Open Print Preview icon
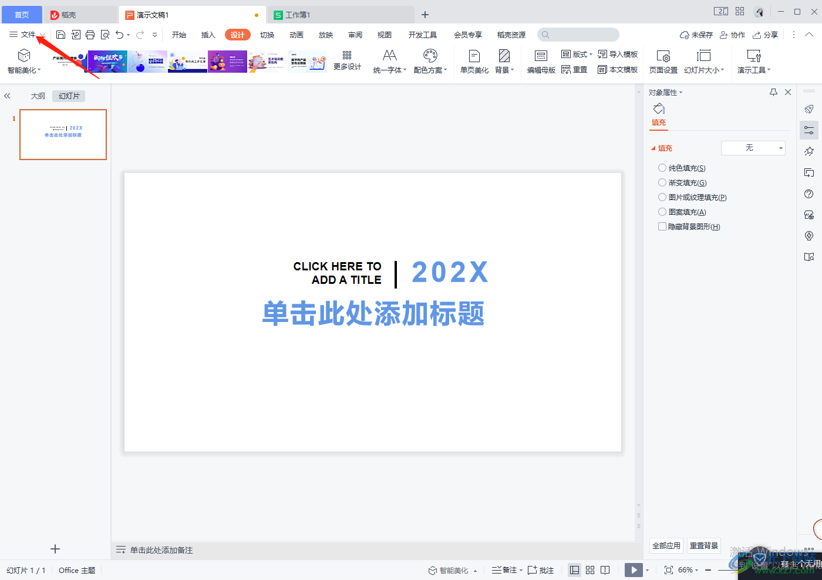The width and height of the screenshot is (822, 580). 105,35
